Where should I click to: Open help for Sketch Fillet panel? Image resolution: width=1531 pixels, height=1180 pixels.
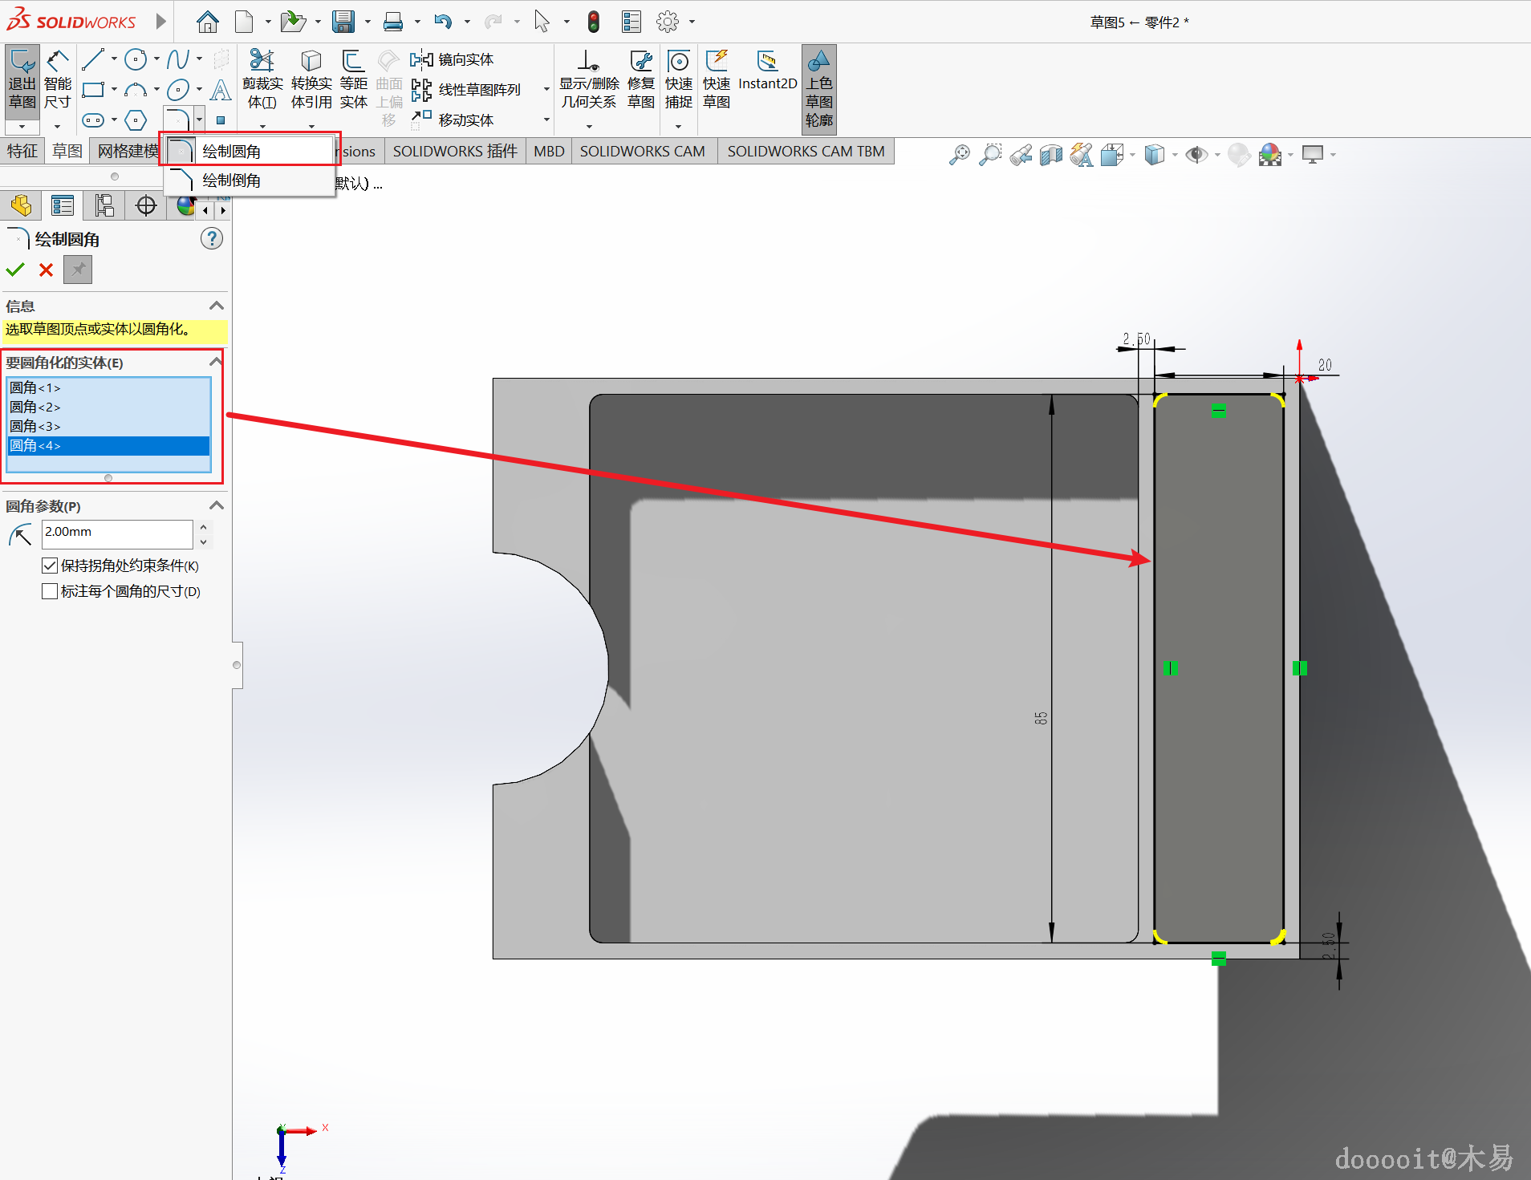pyautogui.click(x=212, y=238)
